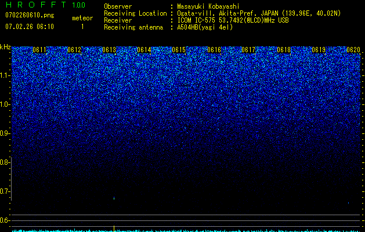Click the yellow meteor marker on the amplitude strip
This screenshot has height=232, width=365.
tap(114, 228)
